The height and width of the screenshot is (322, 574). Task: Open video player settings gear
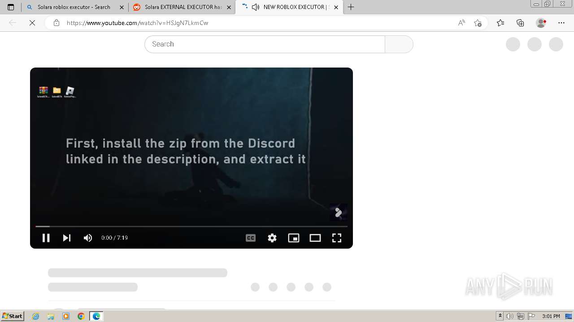point(272,238)
